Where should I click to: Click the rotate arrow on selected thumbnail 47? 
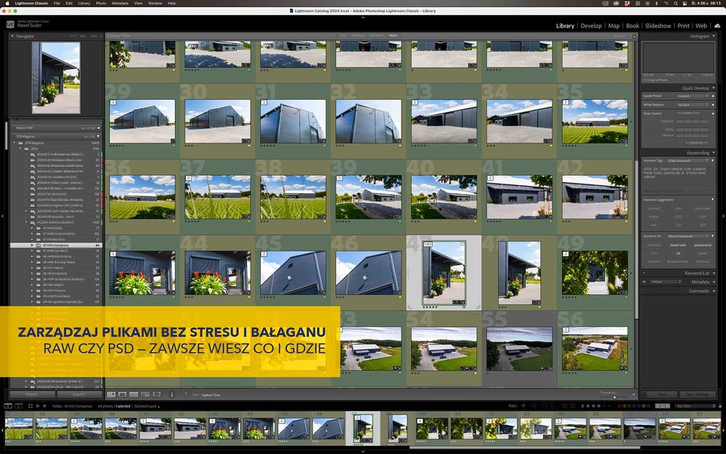point(480,307)
